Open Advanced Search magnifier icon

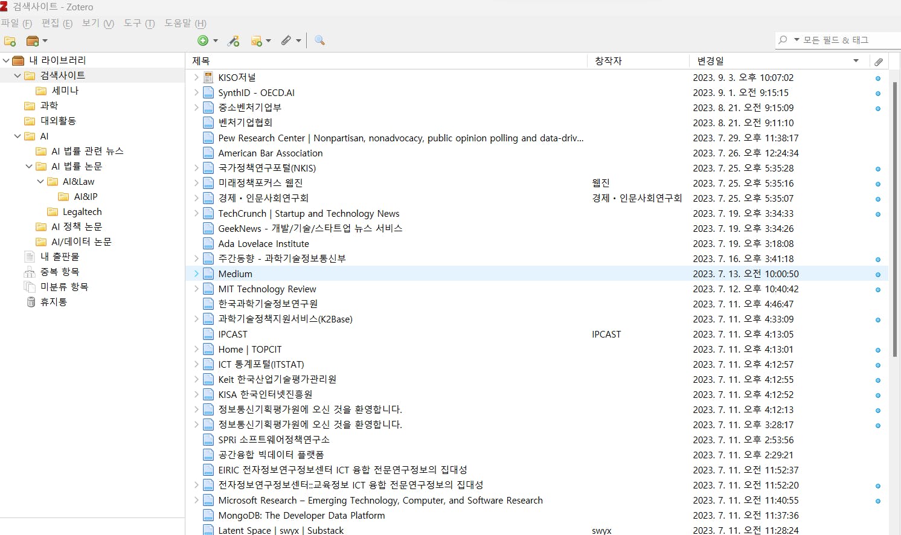[x=320, y=40]
